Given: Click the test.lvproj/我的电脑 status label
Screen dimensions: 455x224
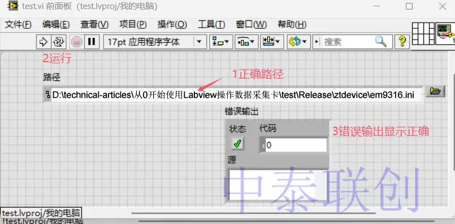Looking at the screenshot, I should 41,213.
